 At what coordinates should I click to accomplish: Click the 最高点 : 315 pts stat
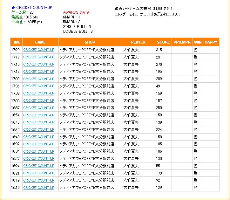pos(25,17)
